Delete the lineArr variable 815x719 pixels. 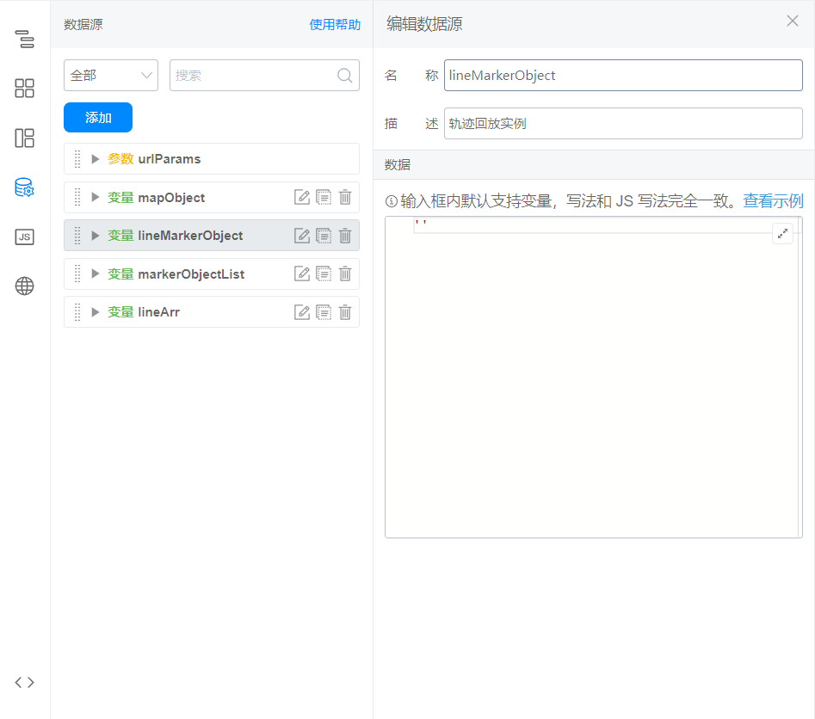pos(345,312)
